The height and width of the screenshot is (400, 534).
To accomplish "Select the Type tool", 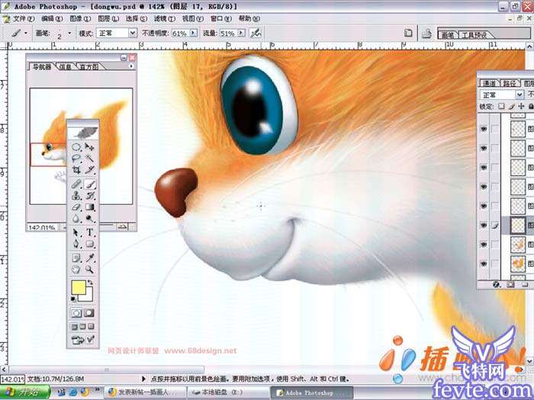I will 89,232.
